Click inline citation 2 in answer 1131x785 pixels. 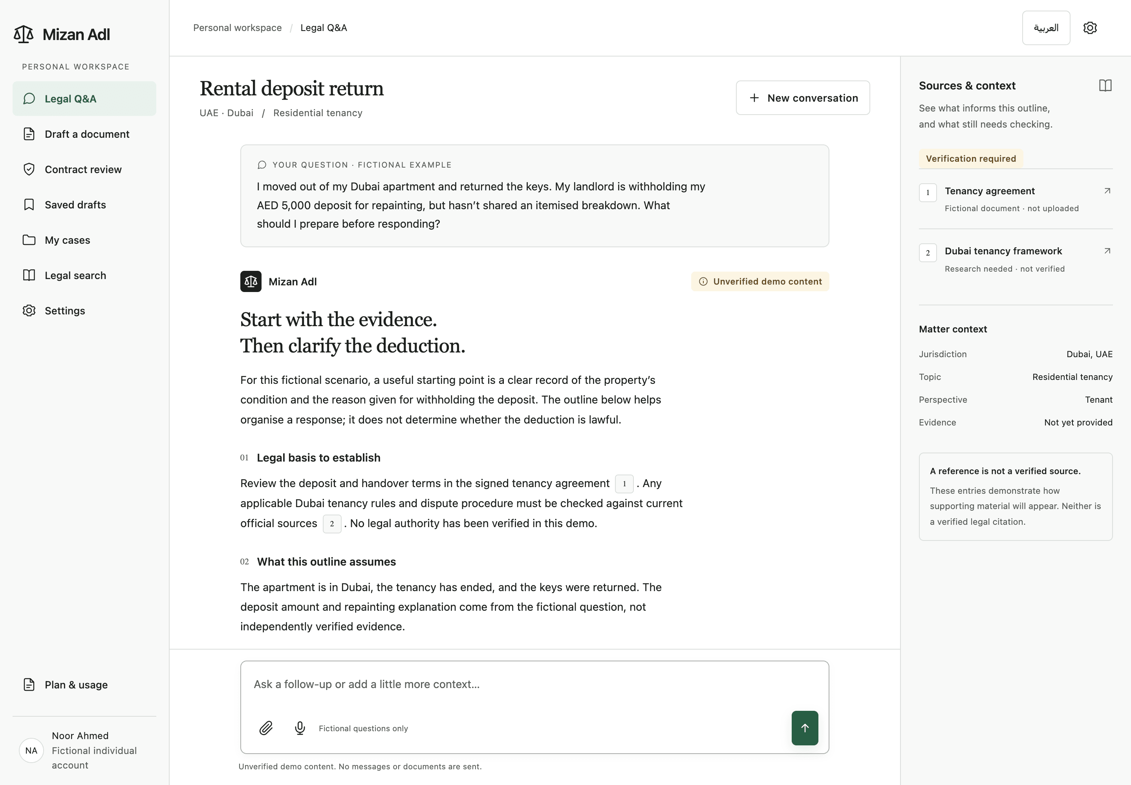[x=332, y=524]
